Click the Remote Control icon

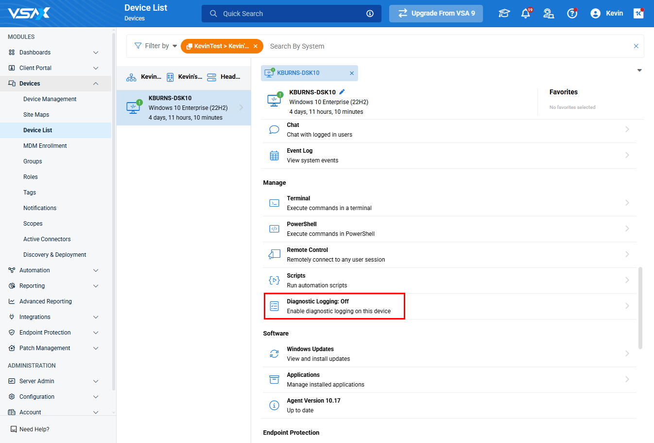(x=274, y=255)
